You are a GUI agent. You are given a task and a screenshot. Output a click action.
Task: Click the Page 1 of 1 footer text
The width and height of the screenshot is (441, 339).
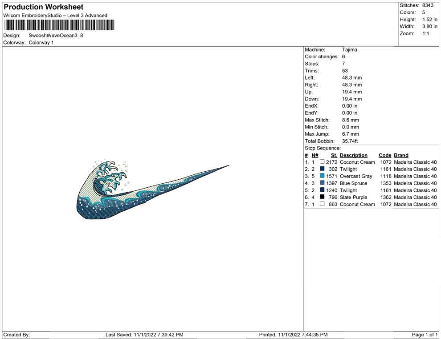tap(425, 335)
